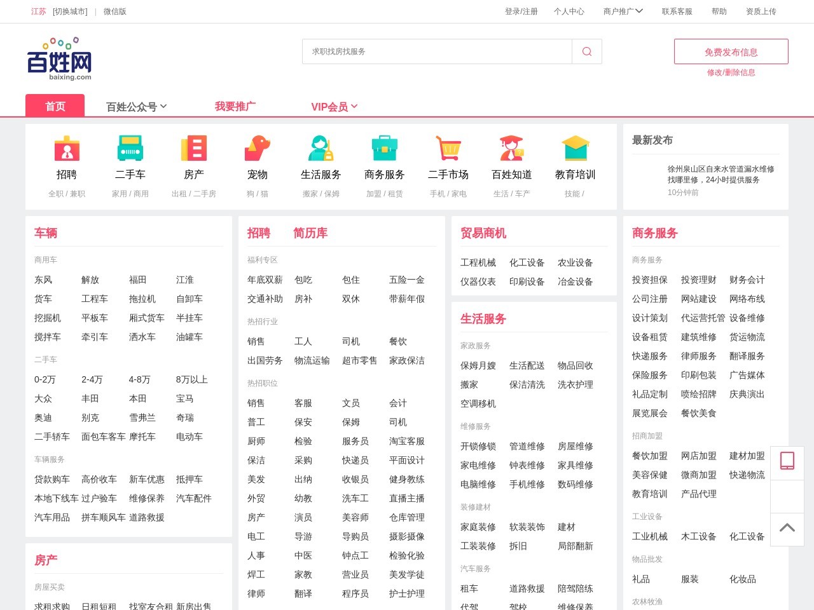
Task: Open the 陪驾陪练 link
Action: click(x=576, y=588)
